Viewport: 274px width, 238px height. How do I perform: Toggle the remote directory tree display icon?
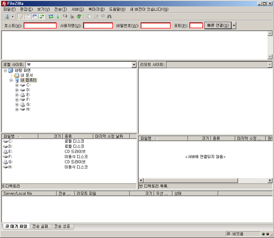click(35, 16)
